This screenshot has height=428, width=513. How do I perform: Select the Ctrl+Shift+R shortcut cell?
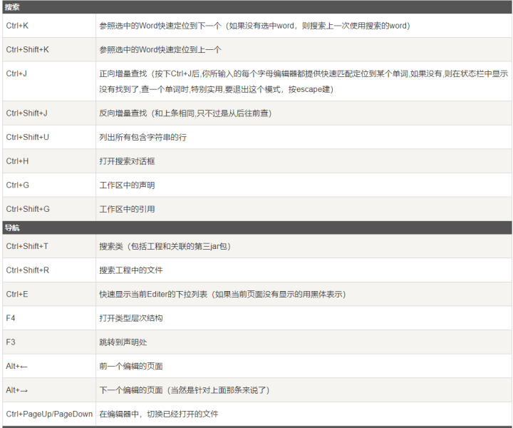coord(49,270)
